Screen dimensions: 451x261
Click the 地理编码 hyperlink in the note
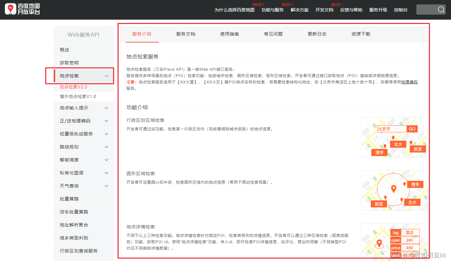pos(409,82)
